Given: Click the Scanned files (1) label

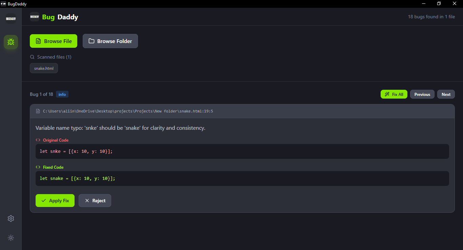Looking at the screenshot, I should pyautogui.click(x=54, y=57).
